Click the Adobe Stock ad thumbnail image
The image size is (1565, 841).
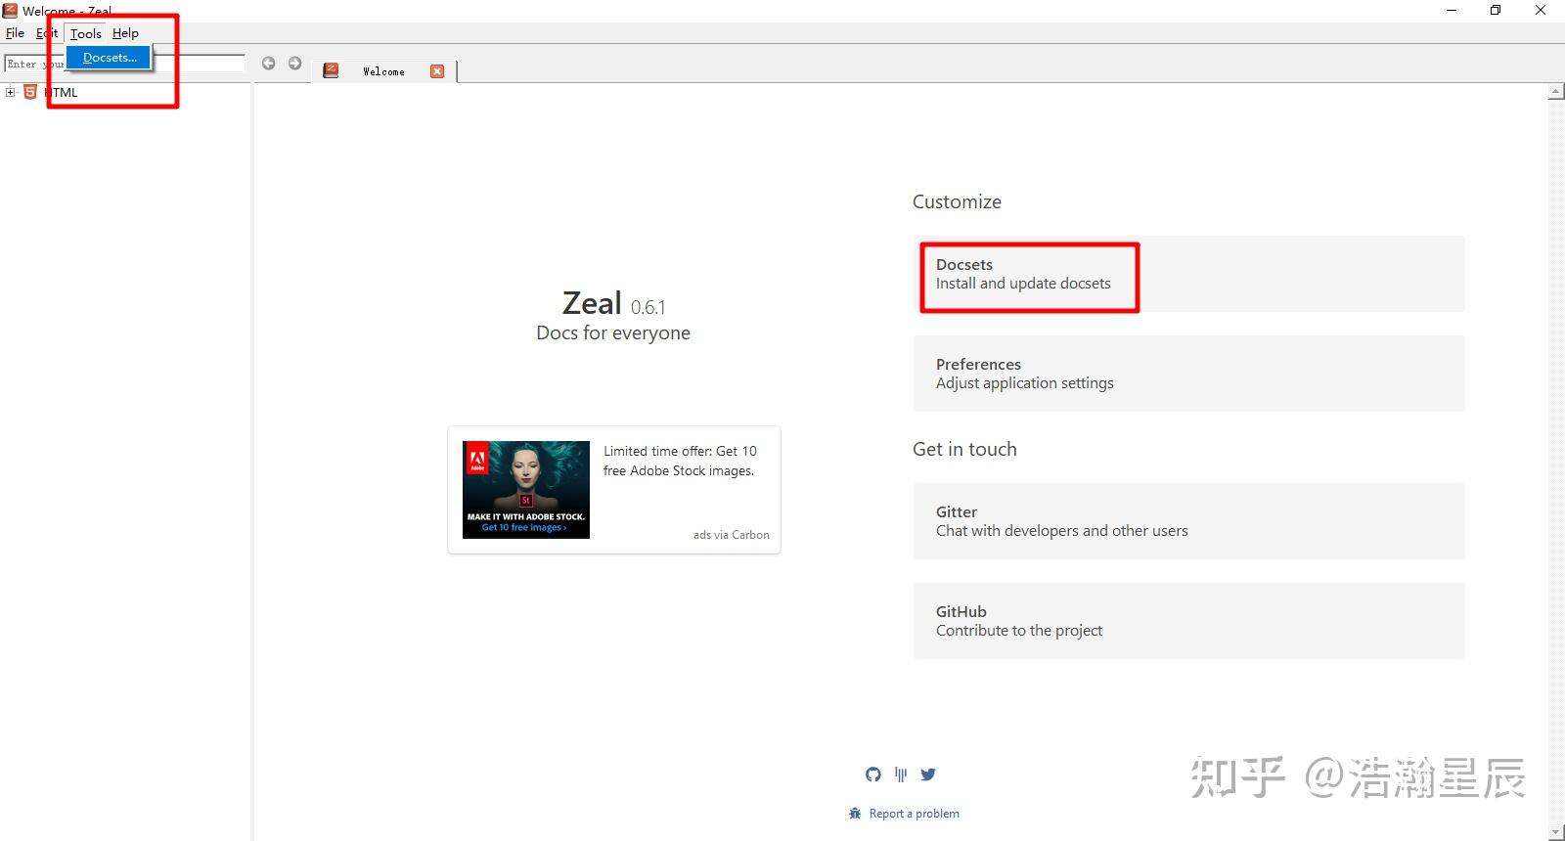click(x=526, y=490)
